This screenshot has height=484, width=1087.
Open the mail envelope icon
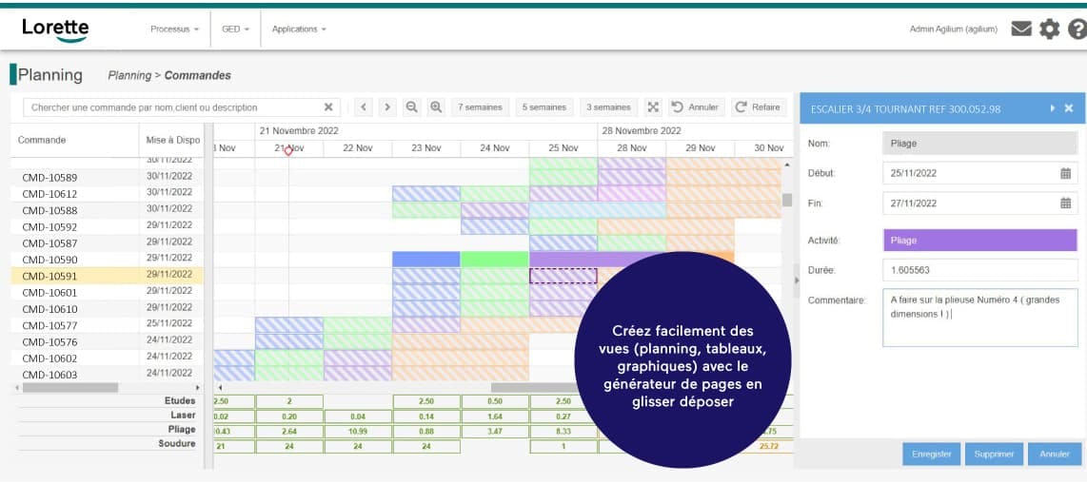tap(1021, 29)
